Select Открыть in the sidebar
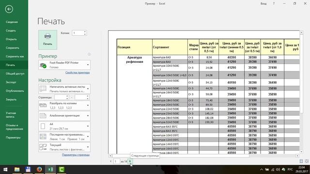This screenshot has width=310, height=174. tap(11, 39)
